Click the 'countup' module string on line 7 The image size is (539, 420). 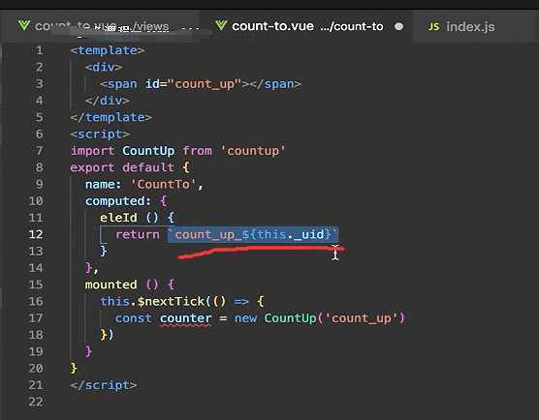coord(253,151)
